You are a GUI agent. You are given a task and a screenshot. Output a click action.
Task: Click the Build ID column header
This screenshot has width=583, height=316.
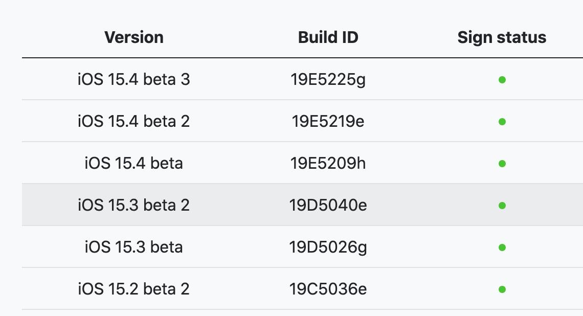tap(328, 37)
